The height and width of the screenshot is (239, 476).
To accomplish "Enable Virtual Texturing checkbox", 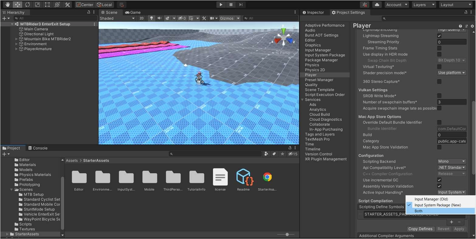I will [439, 67].
